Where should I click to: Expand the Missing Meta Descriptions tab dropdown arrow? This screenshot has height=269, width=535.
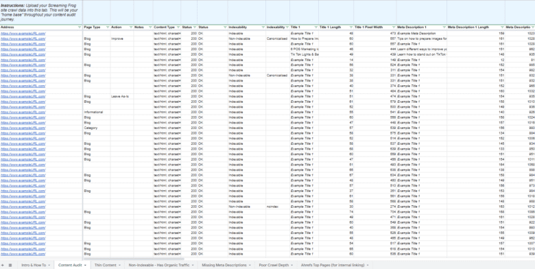pyautogui.click(x=250, y=266)
